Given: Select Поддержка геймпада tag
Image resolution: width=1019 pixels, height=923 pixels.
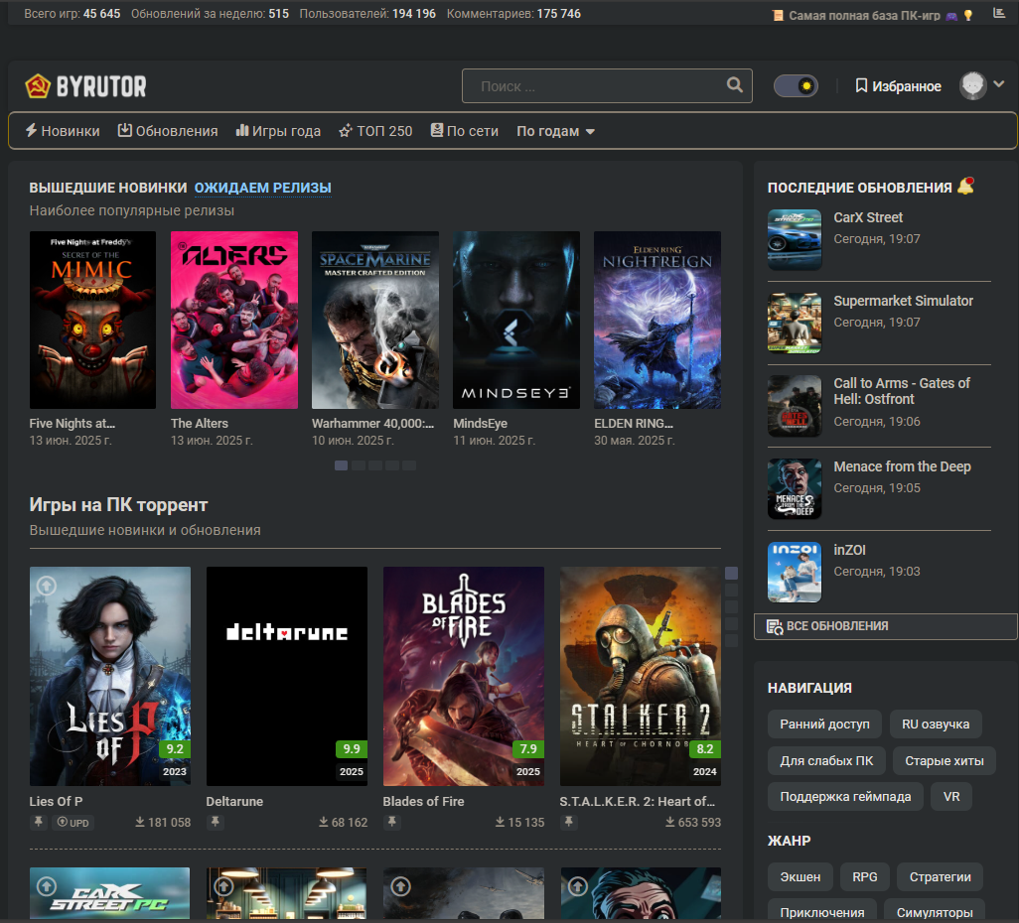Looking at the screenshot, I should (845, 796).
